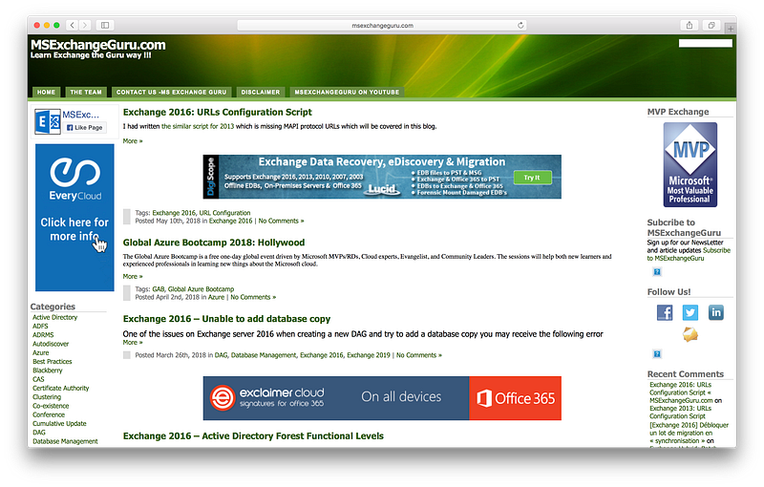Click the exclaimer cloud Office 365 banner
764x487 pixels.
pos(382,398)
